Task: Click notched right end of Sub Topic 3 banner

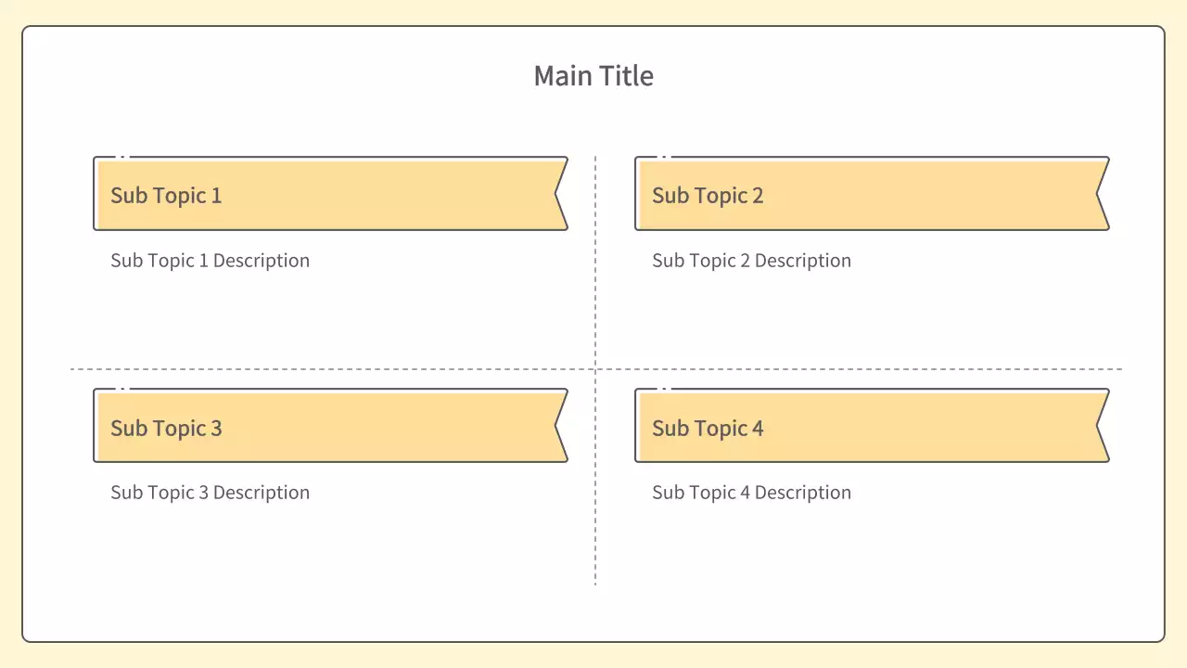Action: [x=559, y=426]
